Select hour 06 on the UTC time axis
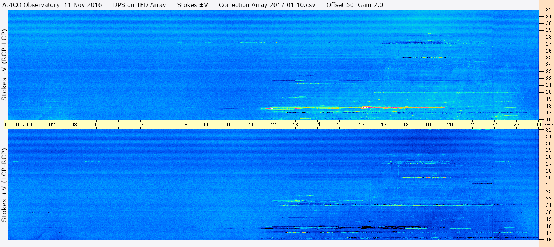554x247 pixels. coord(140,125)
